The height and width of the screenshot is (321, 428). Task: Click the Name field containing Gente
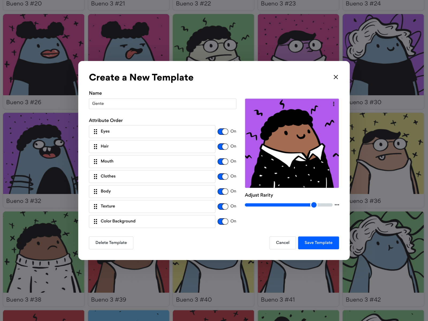162,104
